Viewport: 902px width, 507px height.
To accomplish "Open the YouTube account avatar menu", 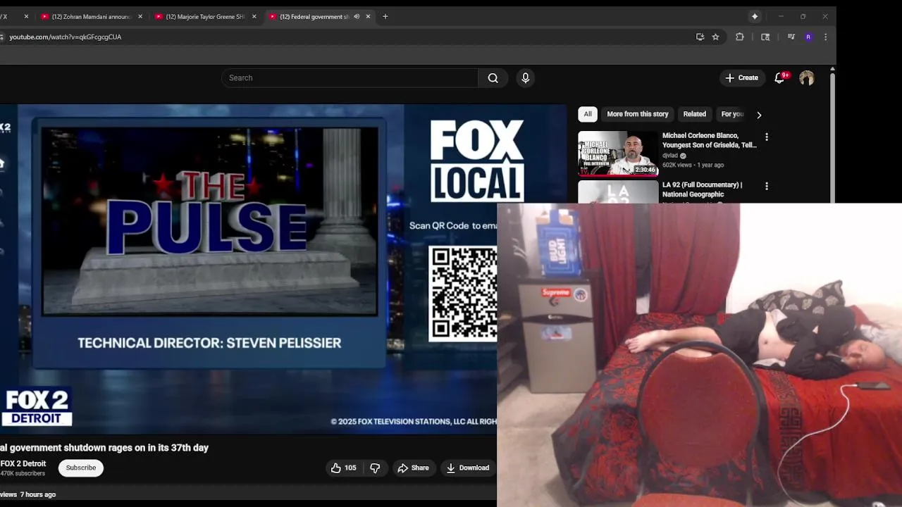I will [x=807, y=78].
